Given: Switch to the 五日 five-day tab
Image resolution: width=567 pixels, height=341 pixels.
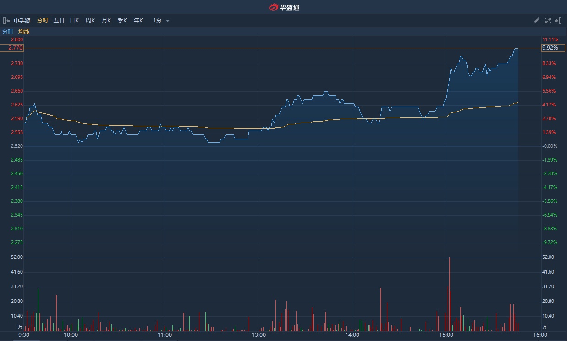Looking at the screenshot, I should coord(59,21).
